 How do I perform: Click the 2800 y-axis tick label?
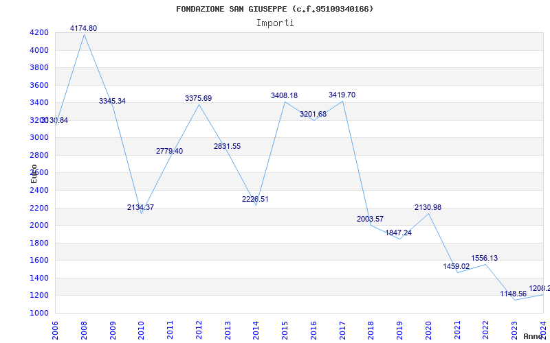(39, 156)
